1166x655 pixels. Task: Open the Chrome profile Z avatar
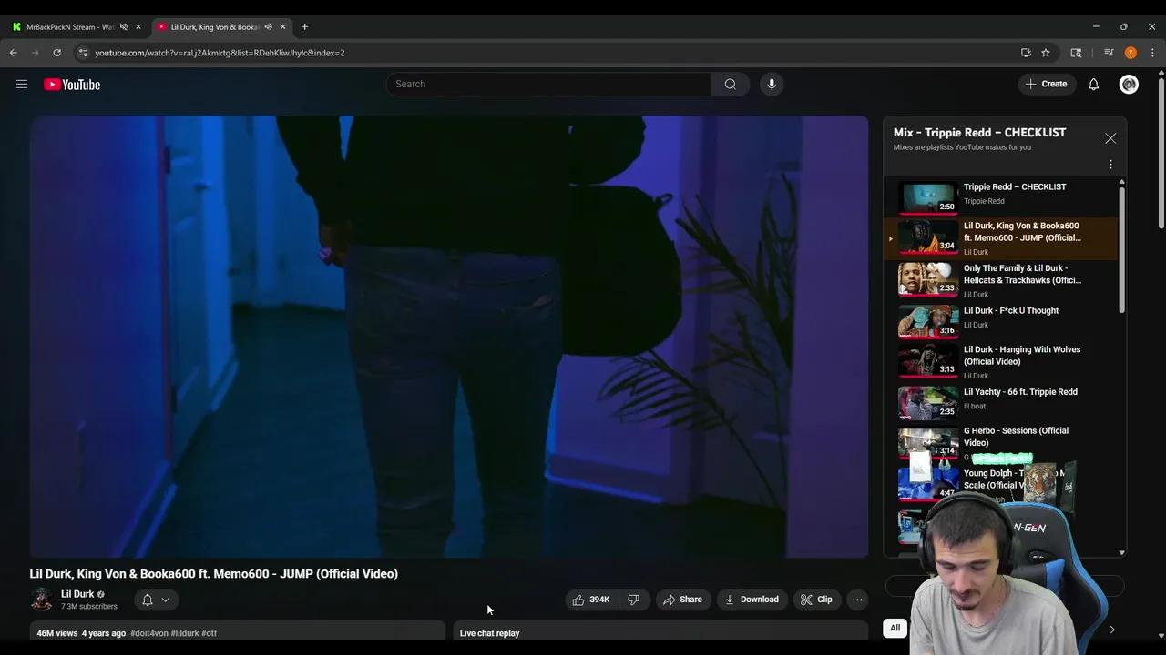pos(1130,53)
